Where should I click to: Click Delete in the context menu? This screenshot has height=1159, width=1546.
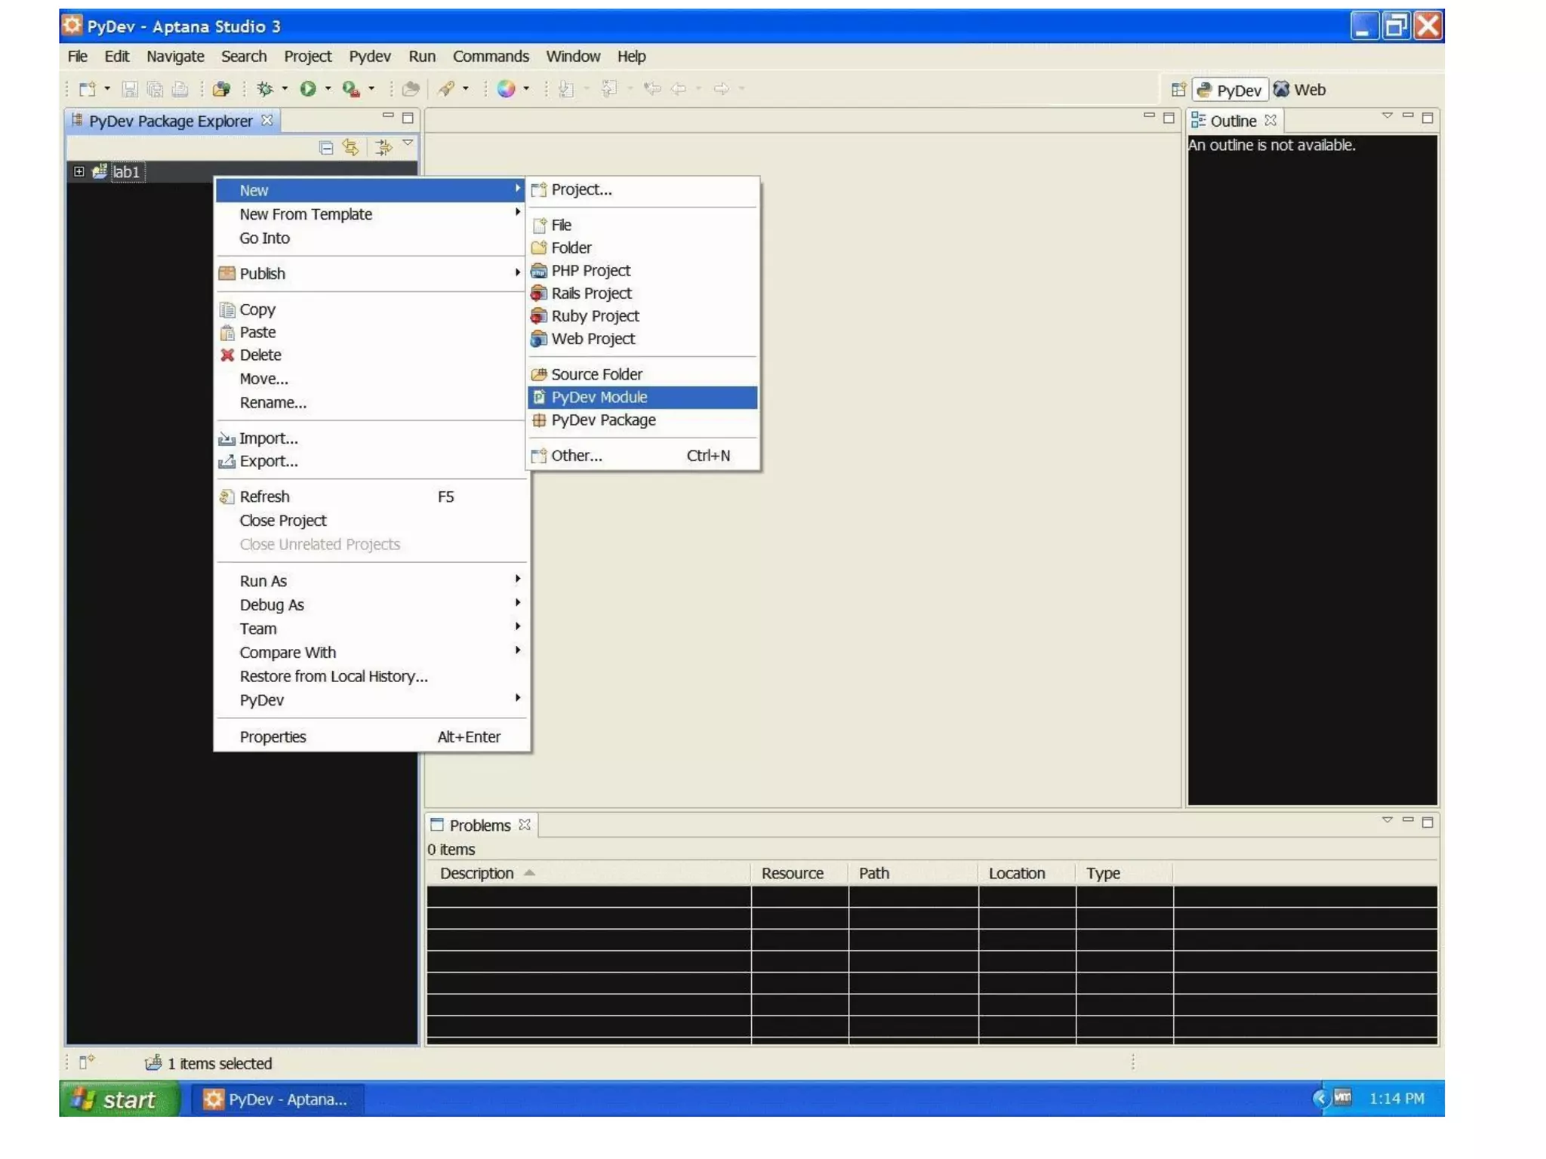tap(371, 355)
